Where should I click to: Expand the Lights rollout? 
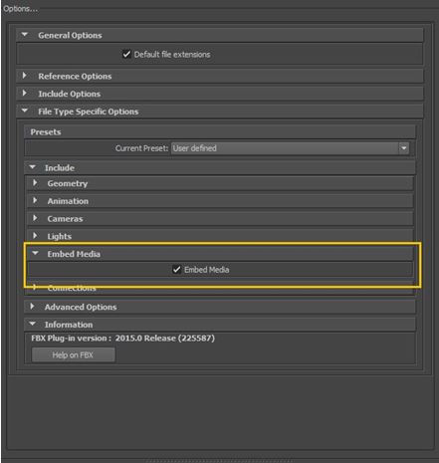35,236
